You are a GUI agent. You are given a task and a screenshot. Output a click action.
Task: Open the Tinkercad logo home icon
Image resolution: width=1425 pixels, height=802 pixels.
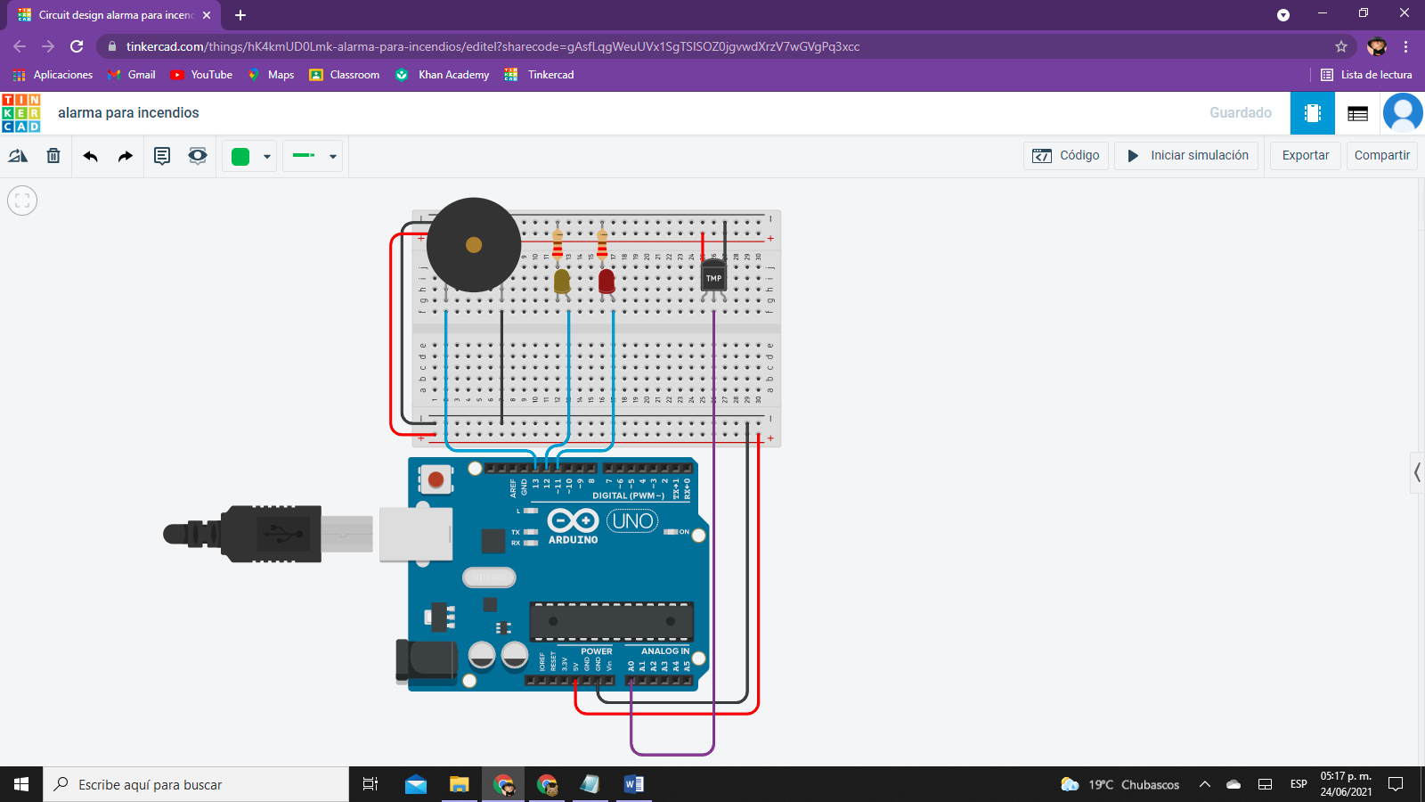click(21, 113)
